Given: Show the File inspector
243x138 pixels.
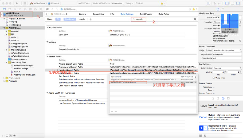Looking at the screenshot, I should [218, 9].
